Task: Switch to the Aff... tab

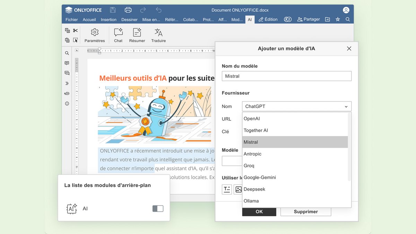Action: pos(223,20)
